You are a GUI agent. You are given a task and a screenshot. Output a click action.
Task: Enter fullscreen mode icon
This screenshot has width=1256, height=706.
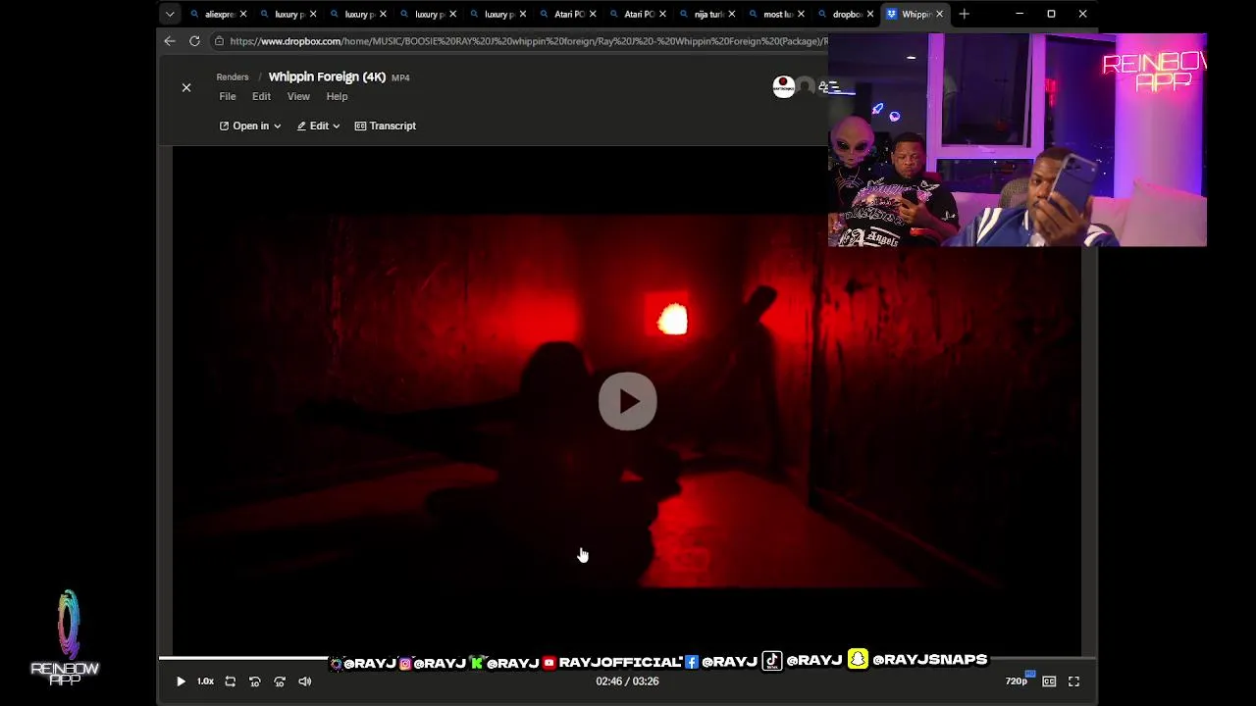[x=1073, y=681]
